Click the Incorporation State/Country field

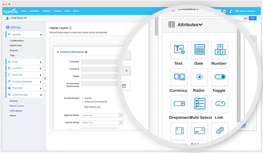click(x=100, y=84)
